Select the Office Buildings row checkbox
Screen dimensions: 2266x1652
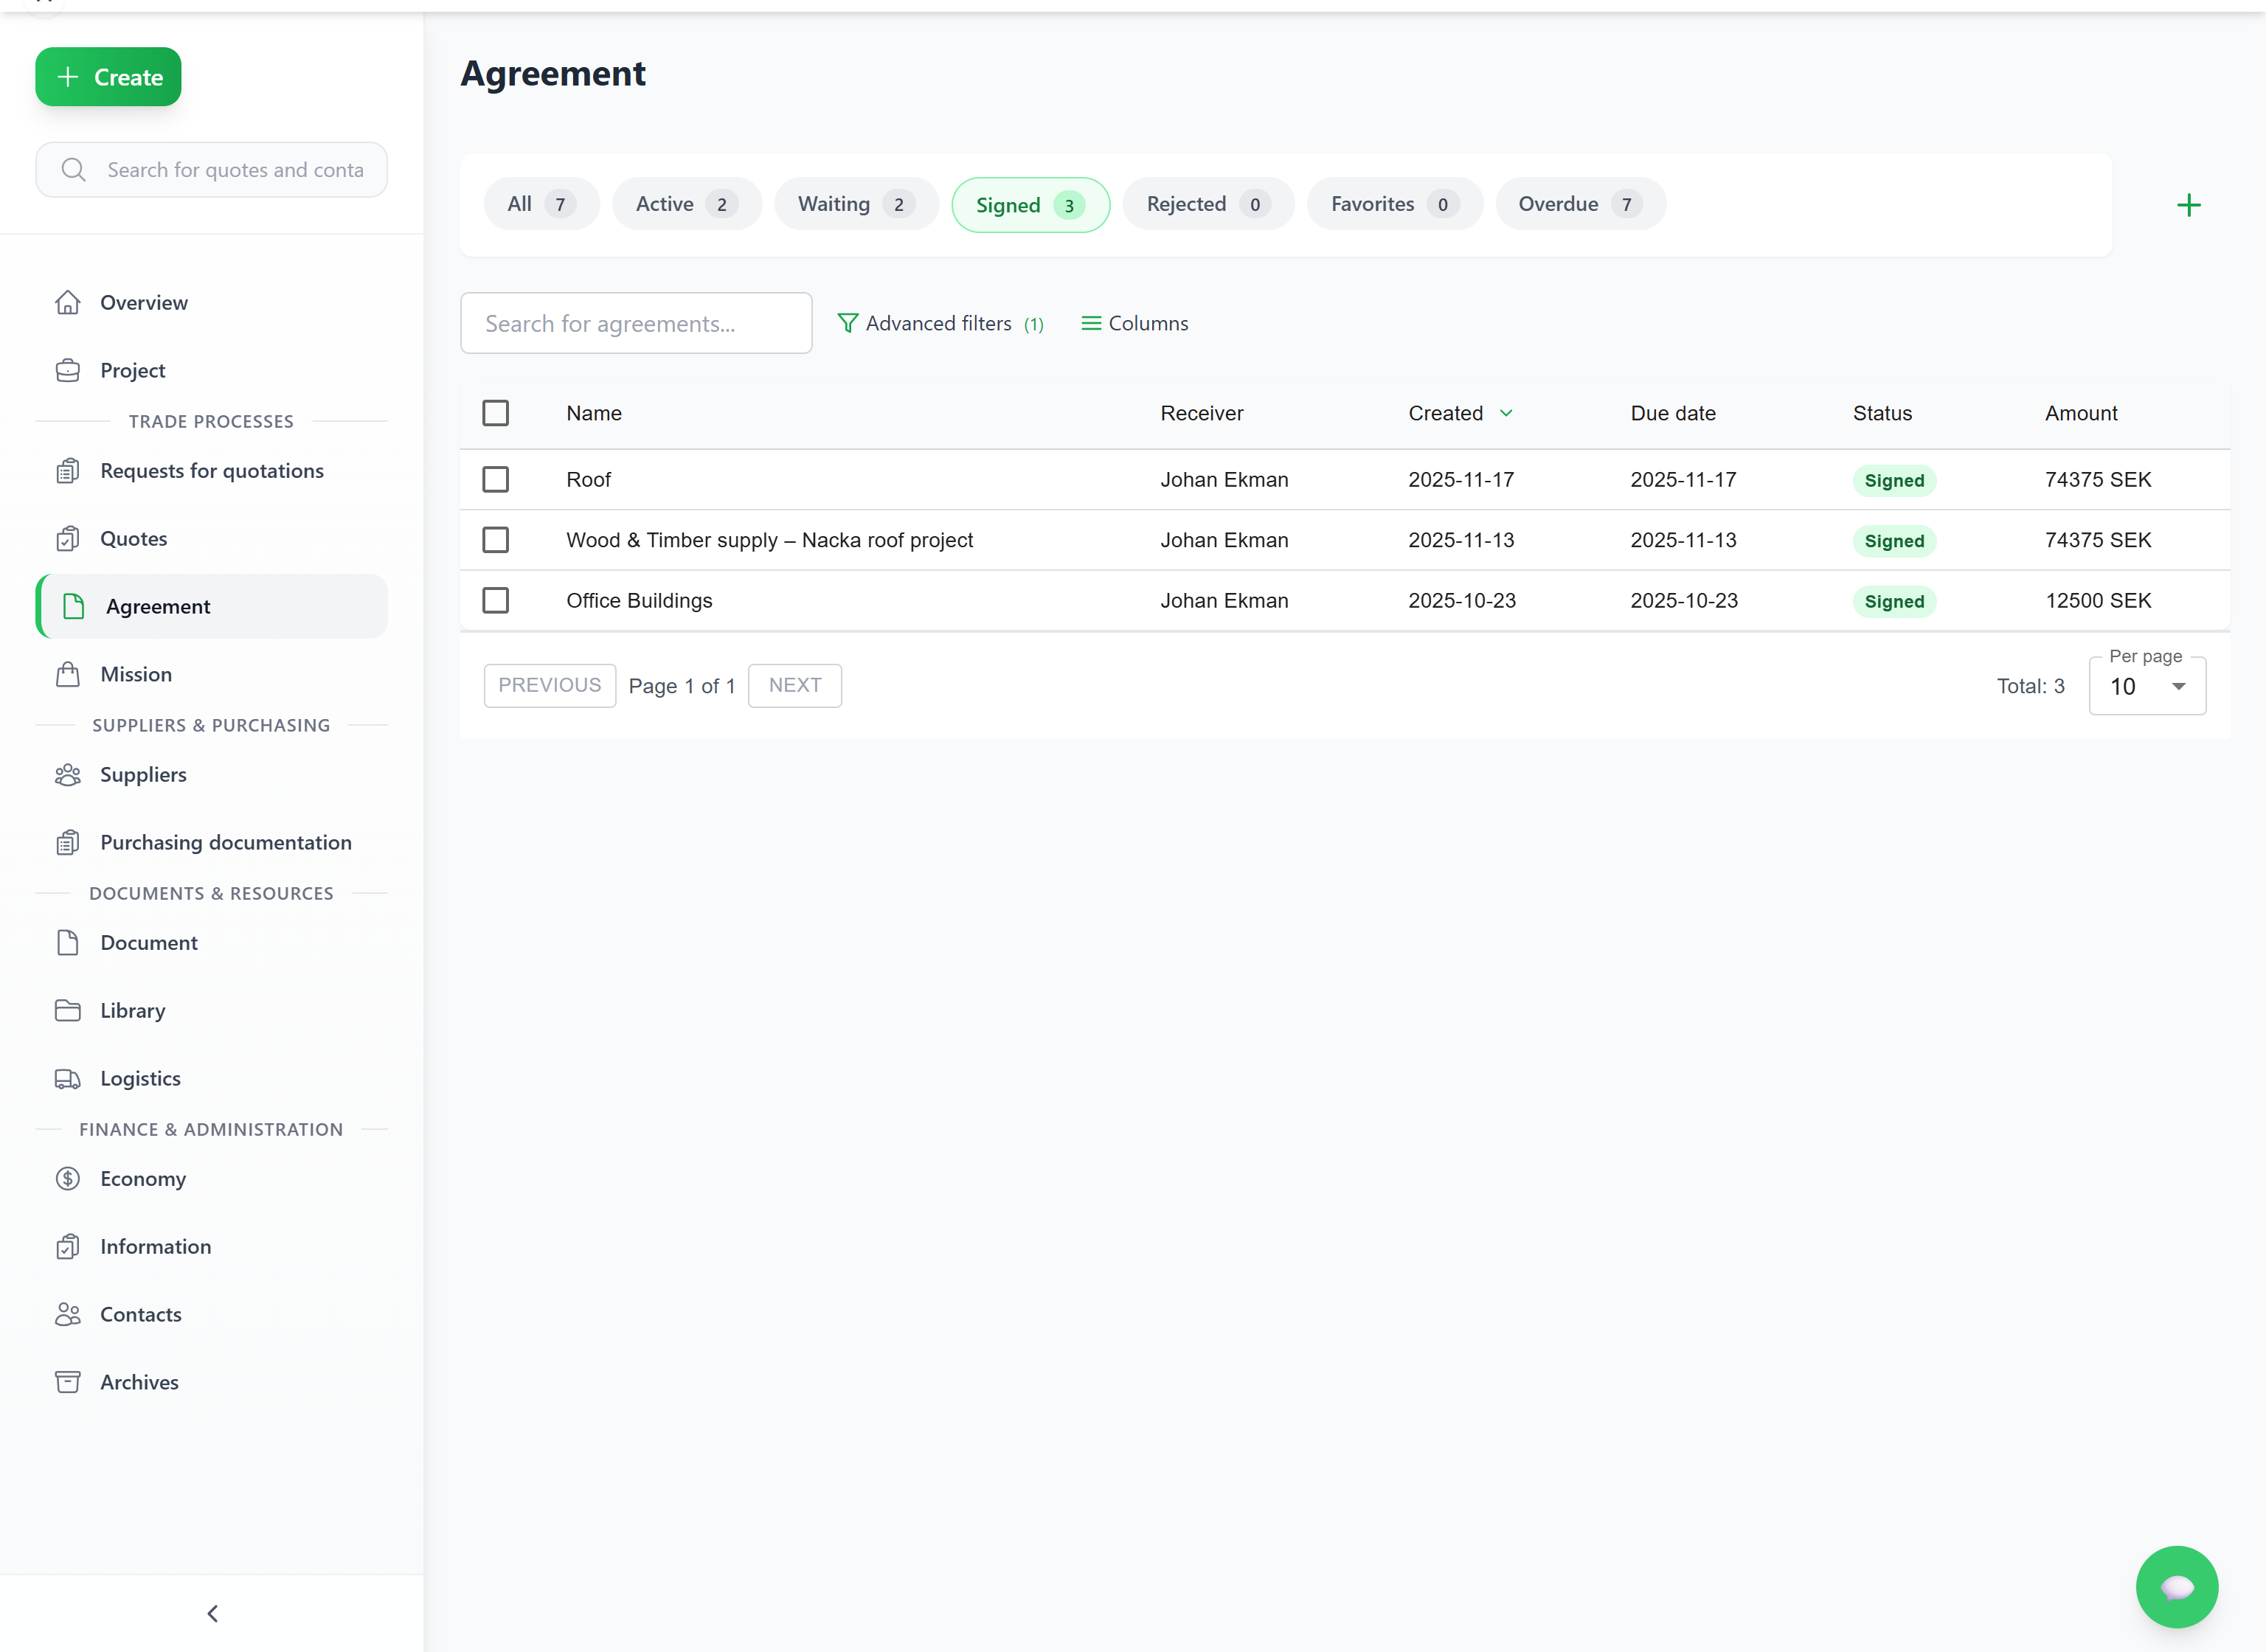[x=495, y=600]
